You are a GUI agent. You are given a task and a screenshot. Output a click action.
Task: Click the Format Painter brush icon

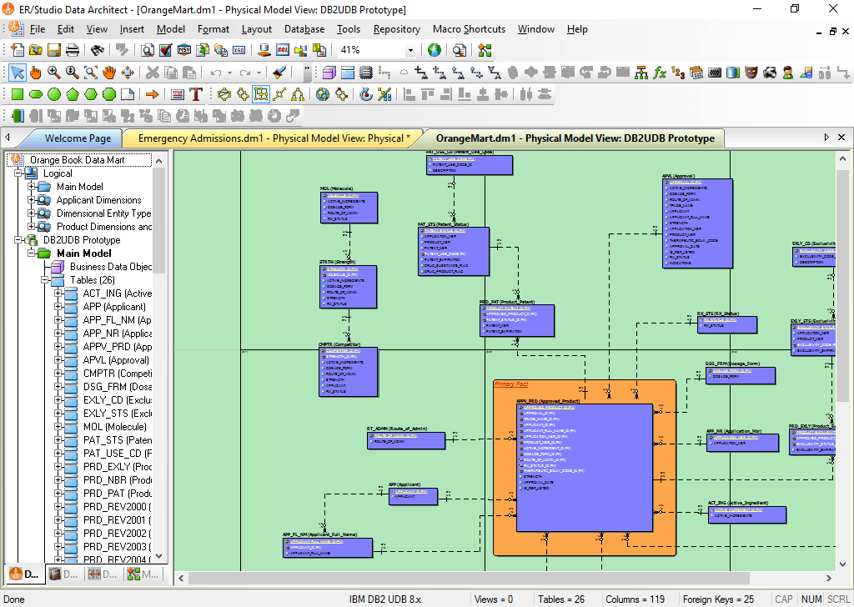coord(279,73)
